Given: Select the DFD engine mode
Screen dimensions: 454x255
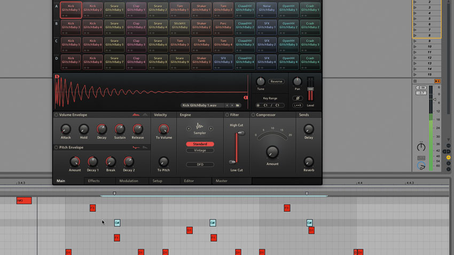Looking at the screenshot, I should click(200, 164).
